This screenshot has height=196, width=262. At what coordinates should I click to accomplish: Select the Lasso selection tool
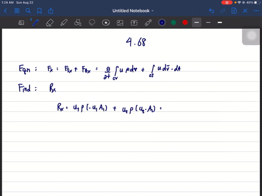[x=92, y=23]
